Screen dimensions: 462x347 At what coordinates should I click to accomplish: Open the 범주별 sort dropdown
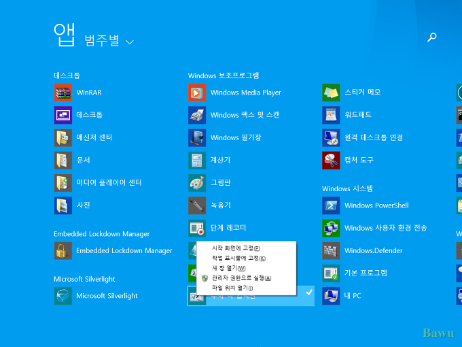coord(109,41)
